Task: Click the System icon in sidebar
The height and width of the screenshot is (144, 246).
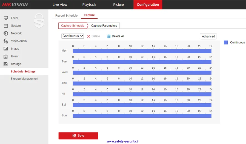Action: tap(5, 26)
